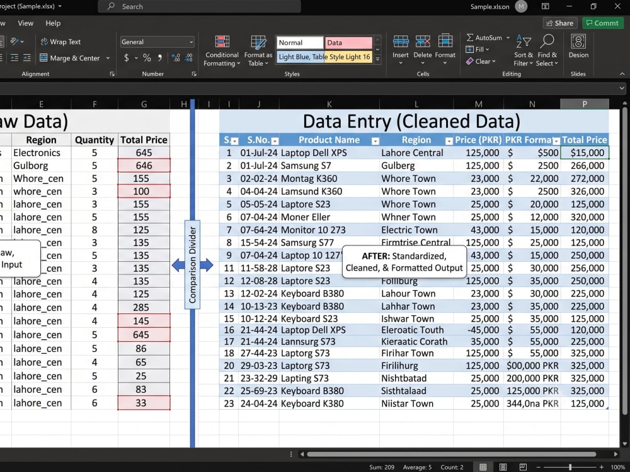The height and width of the screenshot is (472, 630).
Task: Collapse the ribbon
Action: [x=622, y=74]
